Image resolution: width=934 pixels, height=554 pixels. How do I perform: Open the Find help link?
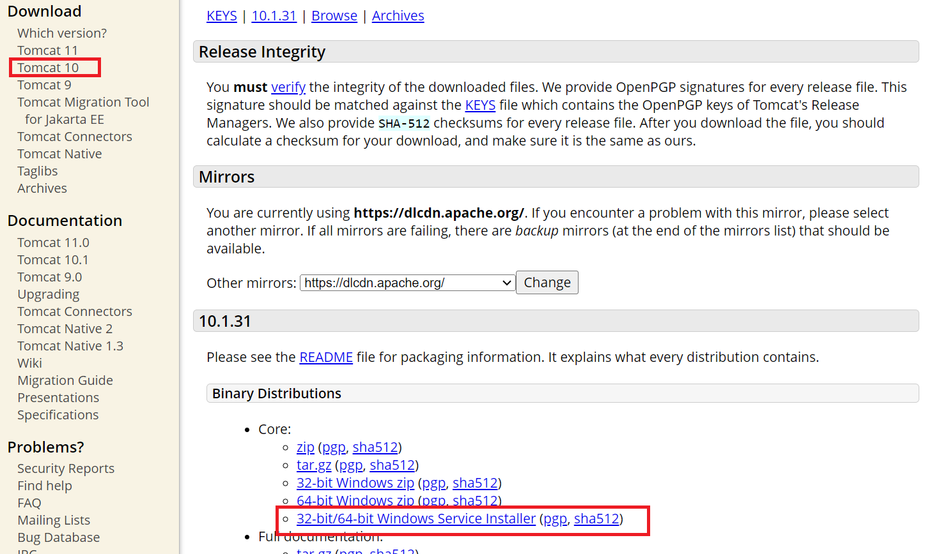[45, 486]
